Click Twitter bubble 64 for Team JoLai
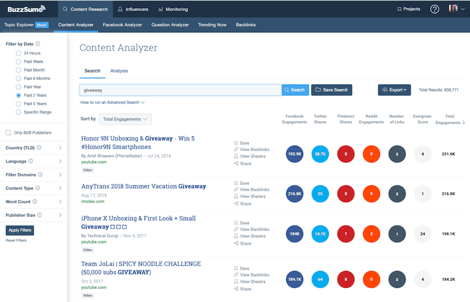This screenshot has height=302, width=470. [x=320, y=279]
